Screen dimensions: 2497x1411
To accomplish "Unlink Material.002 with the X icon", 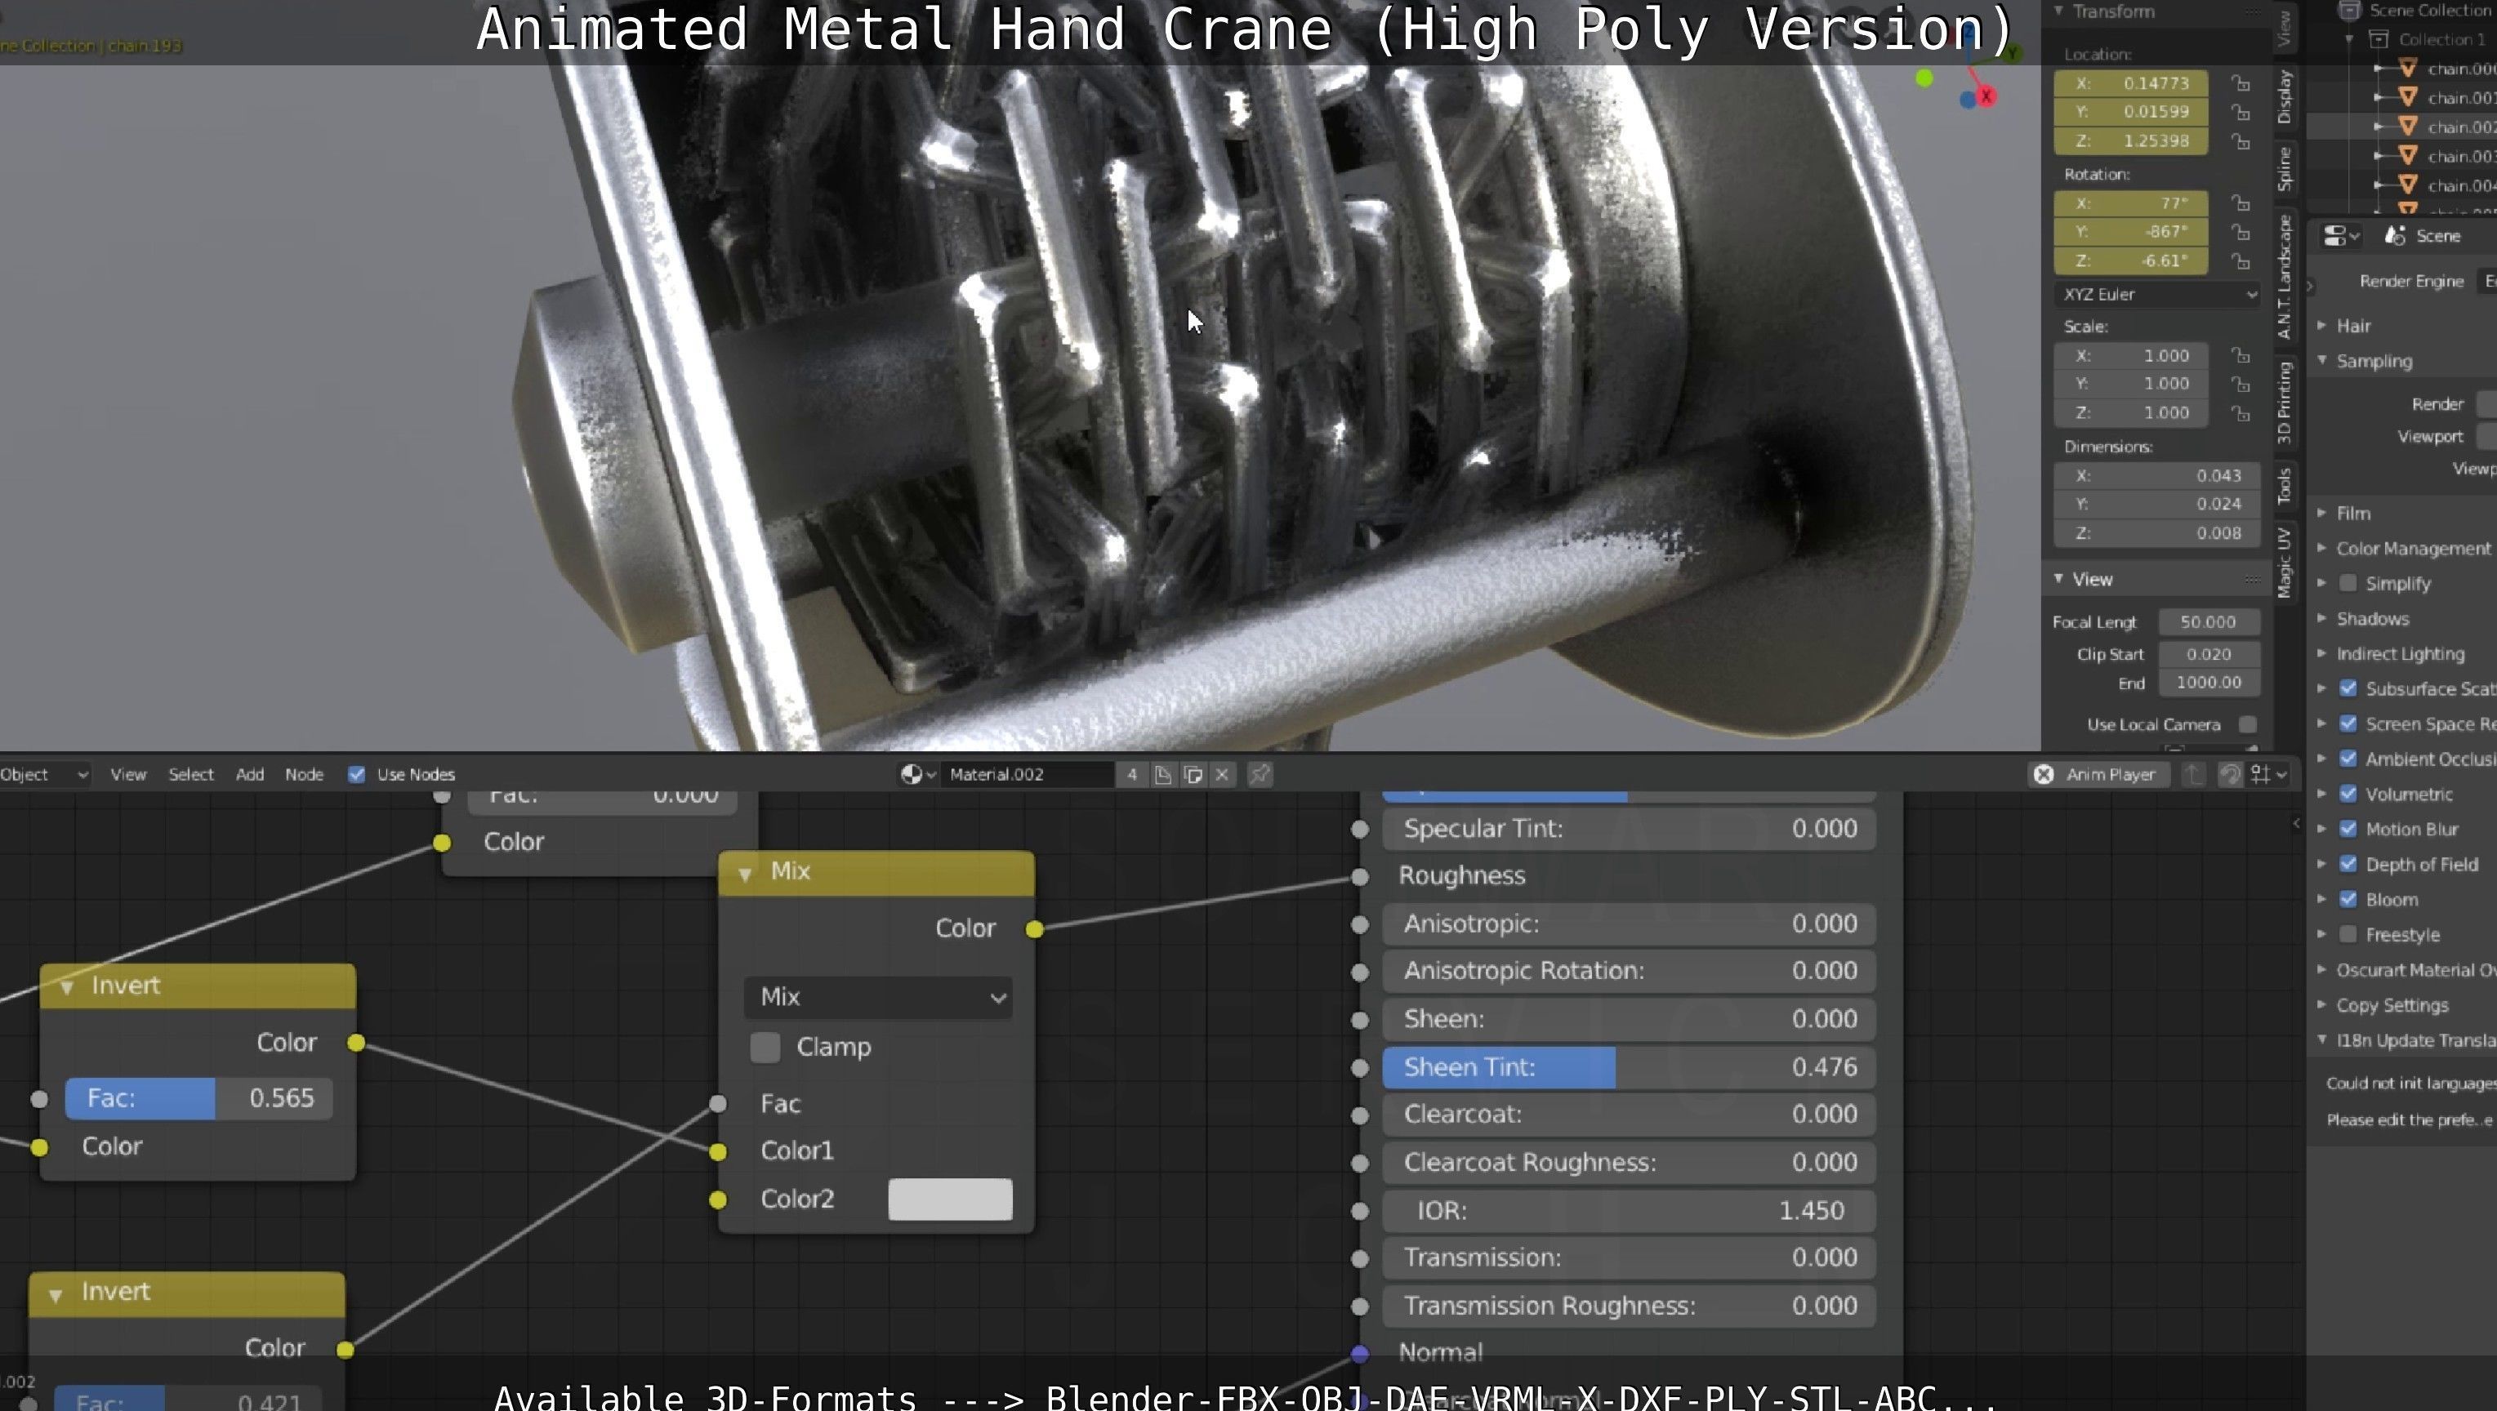I will 1222,774.
